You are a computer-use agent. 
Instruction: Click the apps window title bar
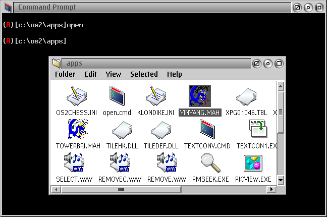(x=156, y=64)
